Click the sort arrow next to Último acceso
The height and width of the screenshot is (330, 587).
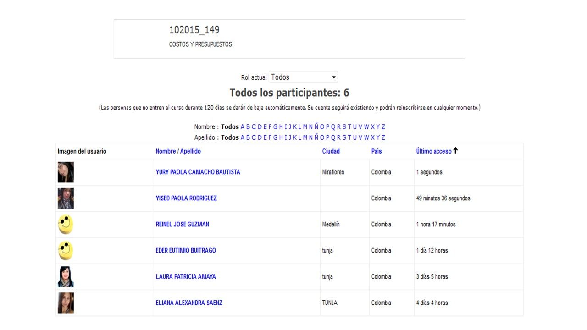pyautogui.click(x=455, y=150)
